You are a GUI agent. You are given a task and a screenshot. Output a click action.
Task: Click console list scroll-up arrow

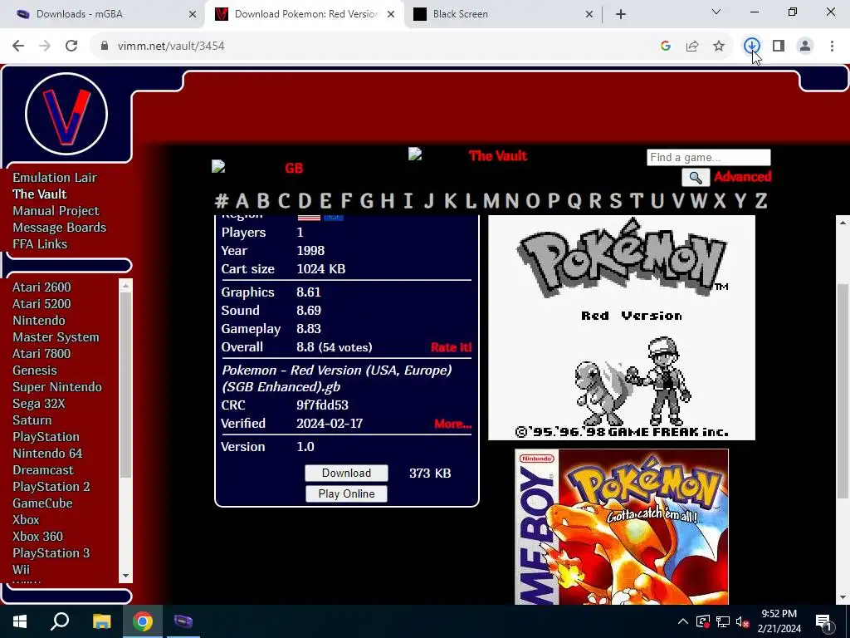coord(126,286)
